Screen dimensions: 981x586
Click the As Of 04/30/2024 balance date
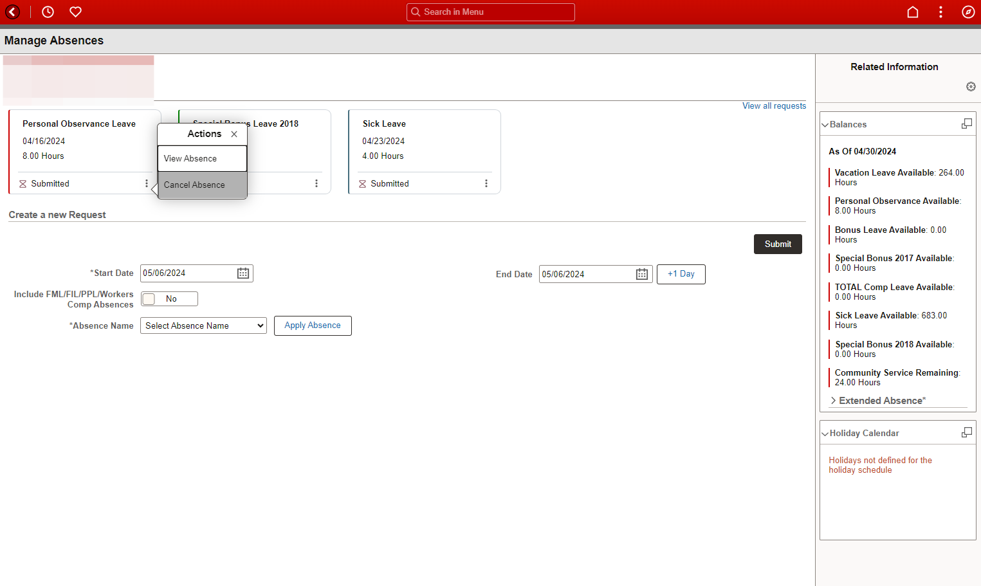point(862,151)
